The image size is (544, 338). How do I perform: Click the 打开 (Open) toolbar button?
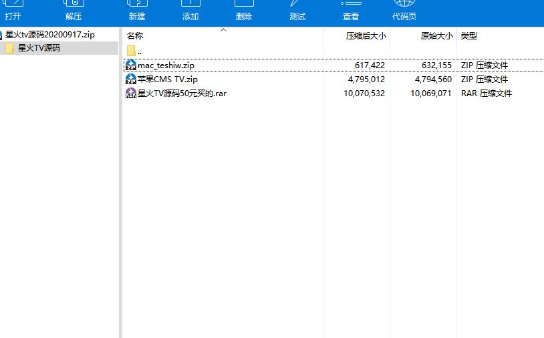pyautogui.click(x=13, y=11)
